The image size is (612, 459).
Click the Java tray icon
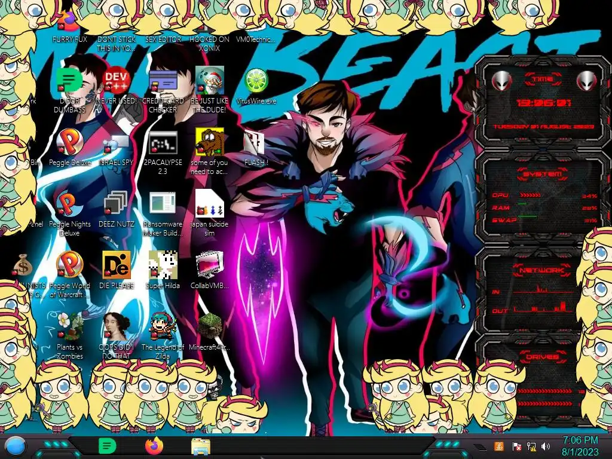coord(499,446)
